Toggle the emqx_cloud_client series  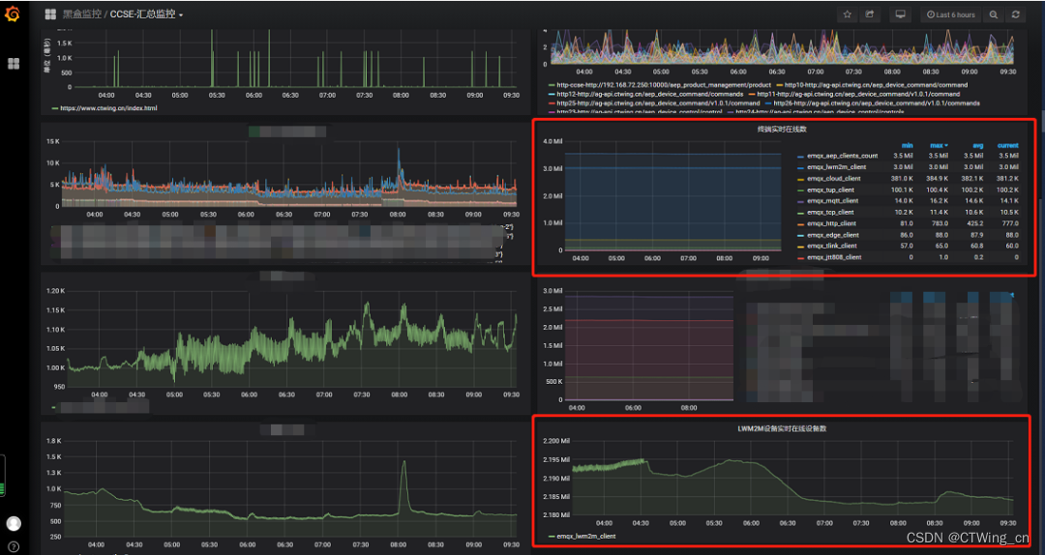click(834, 179)
